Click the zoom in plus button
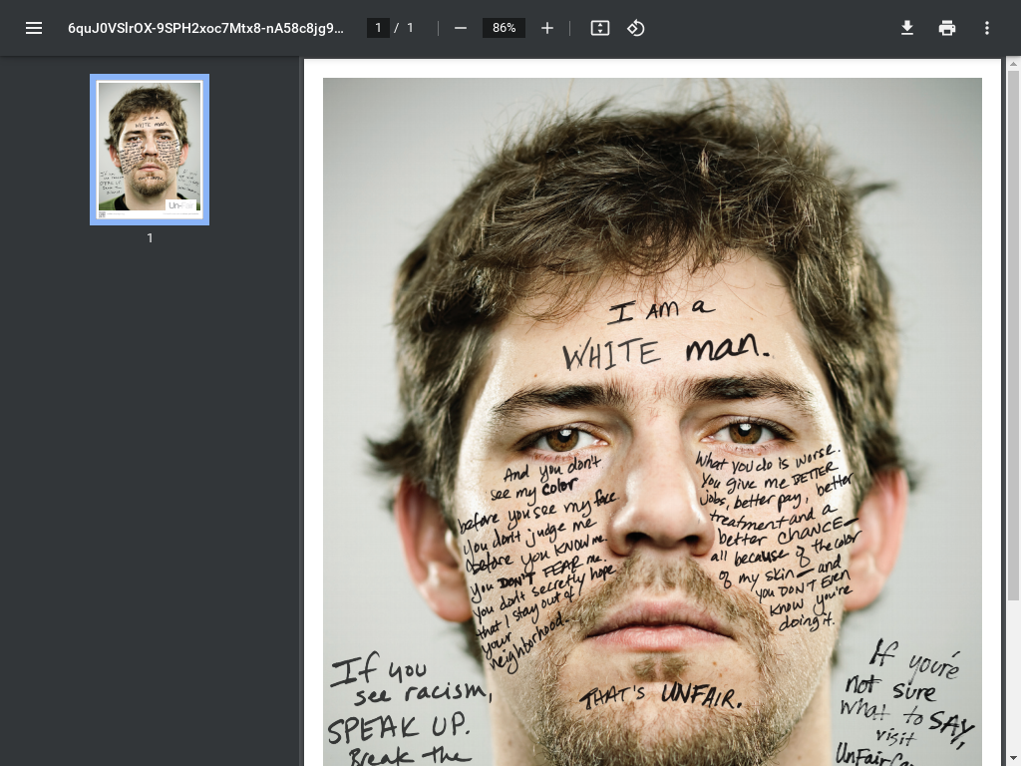The image size is (1021, 766). 547,28
